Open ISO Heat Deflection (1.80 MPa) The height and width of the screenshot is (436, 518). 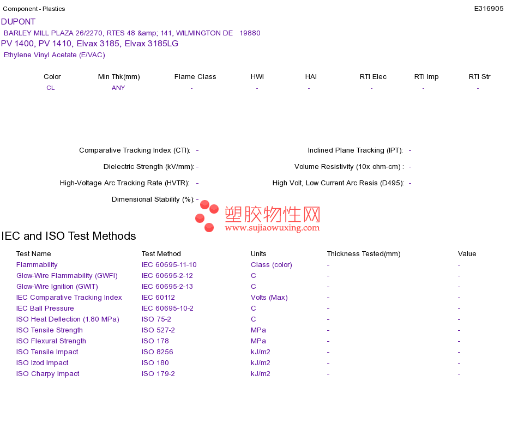click(x=68, y=319)
